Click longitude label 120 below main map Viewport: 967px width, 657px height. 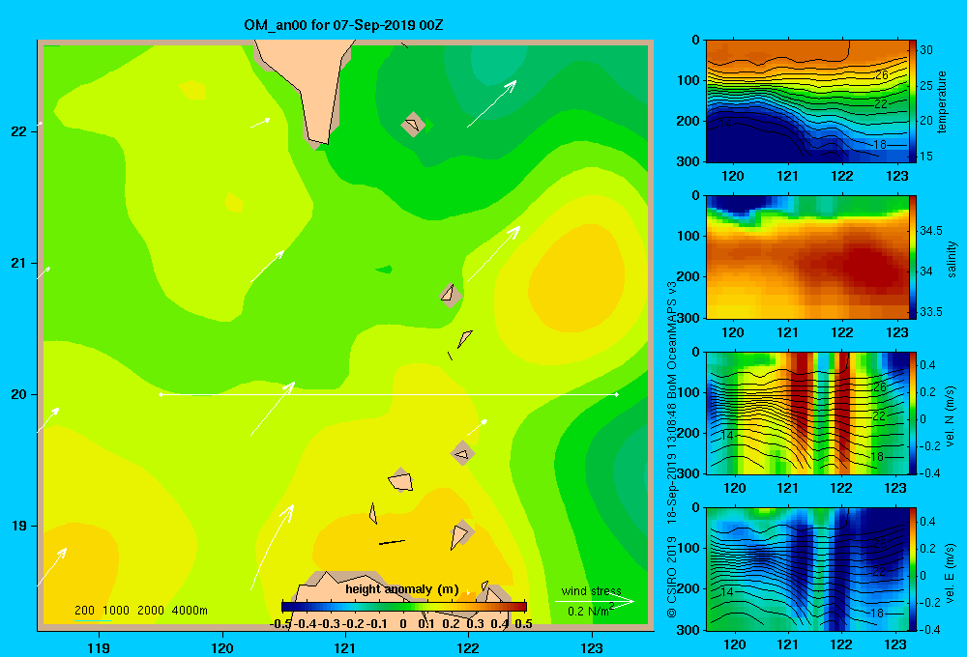pos(222,647)
